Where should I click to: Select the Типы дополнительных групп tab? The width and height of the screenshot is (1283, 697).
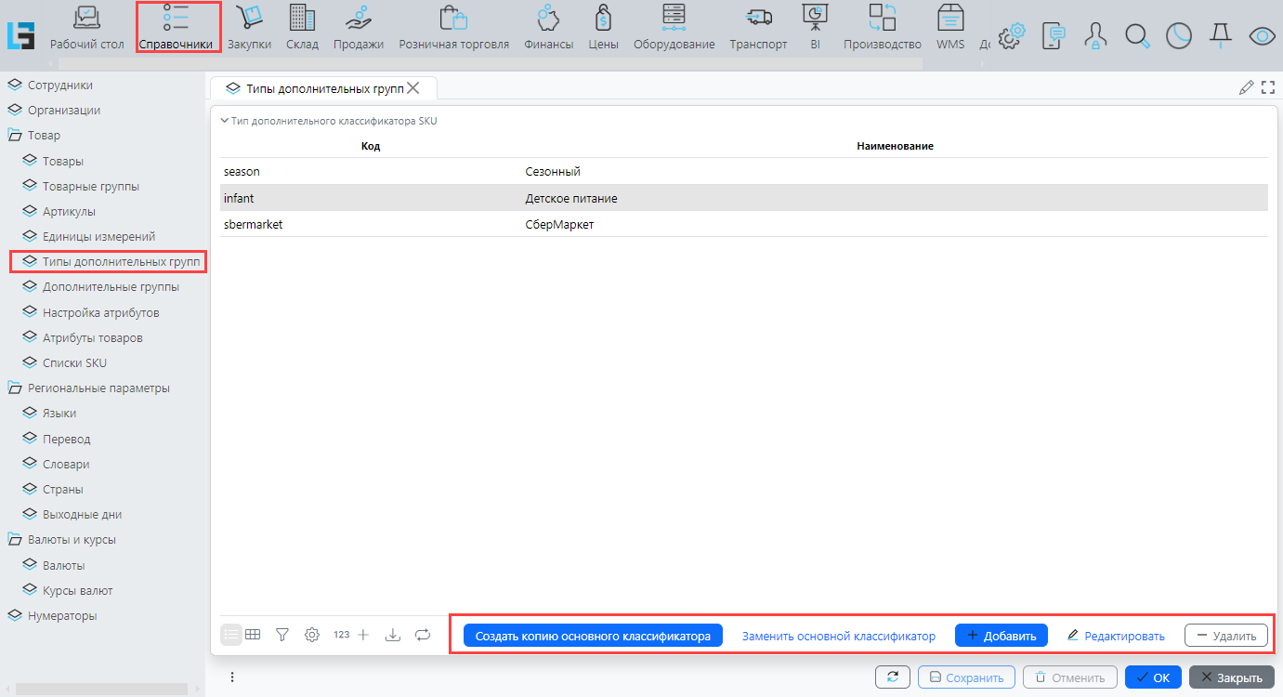315,88
